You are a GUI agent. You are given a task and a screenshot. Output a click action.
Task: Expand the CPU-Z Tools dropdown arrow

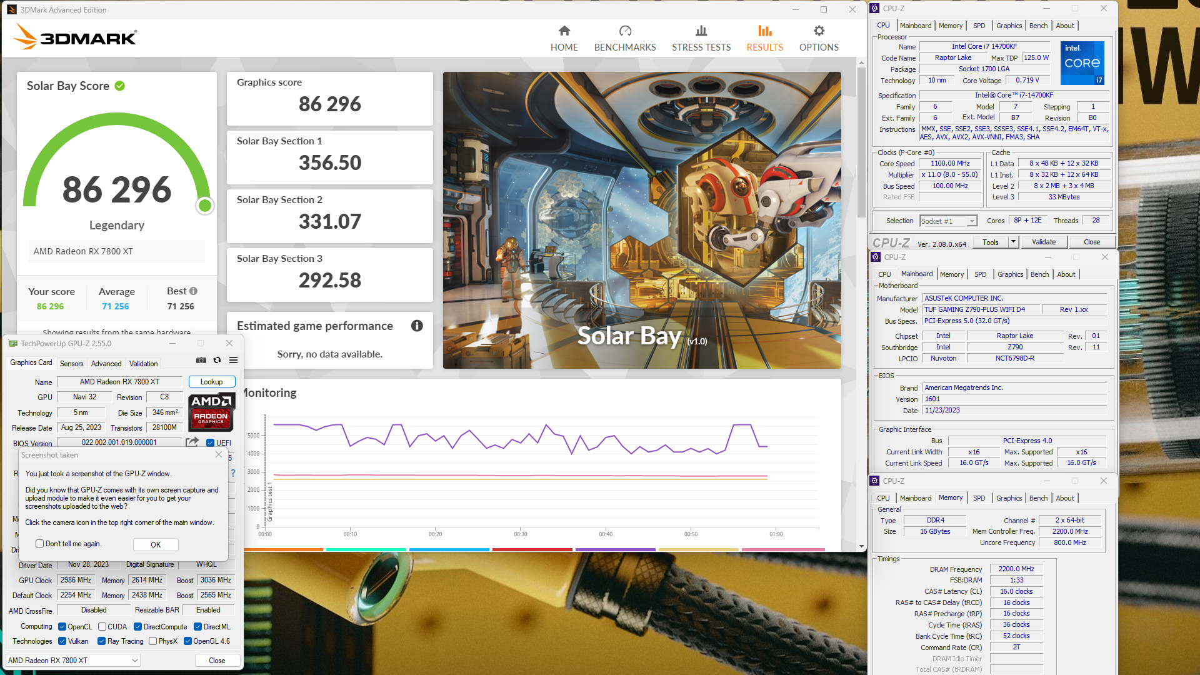click(1013, 242)
